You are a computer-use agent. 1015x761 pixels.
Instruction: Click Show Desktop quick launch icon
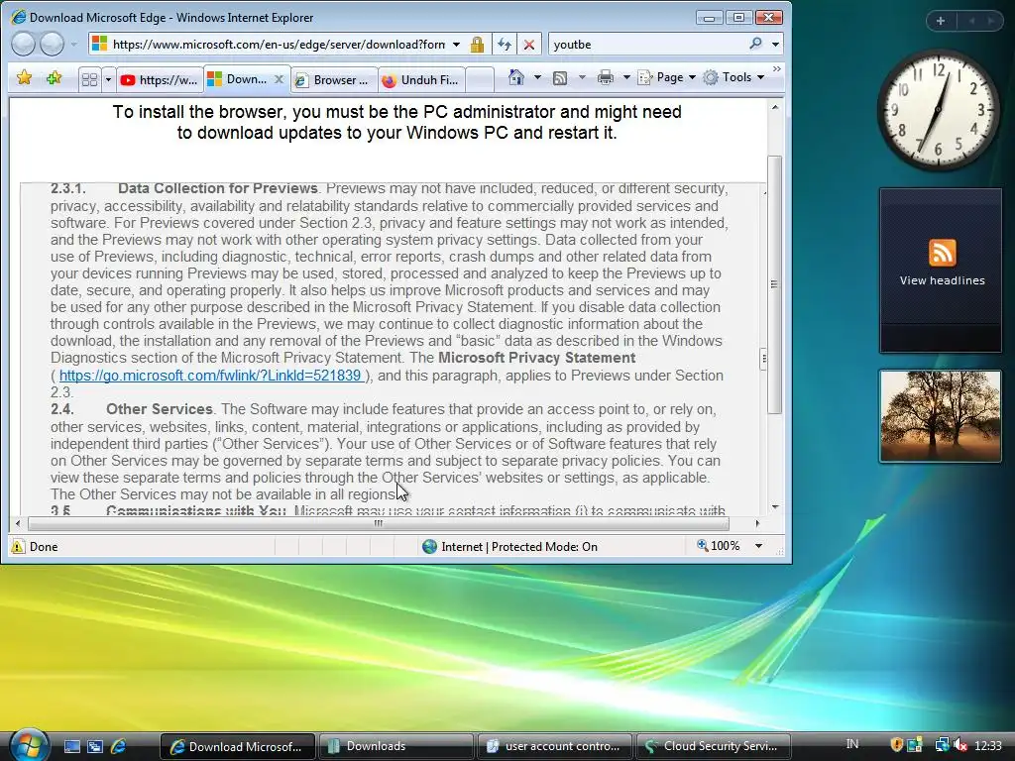pos(71,746)
